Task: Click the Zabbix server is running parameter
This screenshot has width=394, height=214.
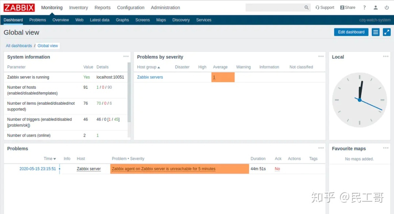Action: (x=28, y=77)
